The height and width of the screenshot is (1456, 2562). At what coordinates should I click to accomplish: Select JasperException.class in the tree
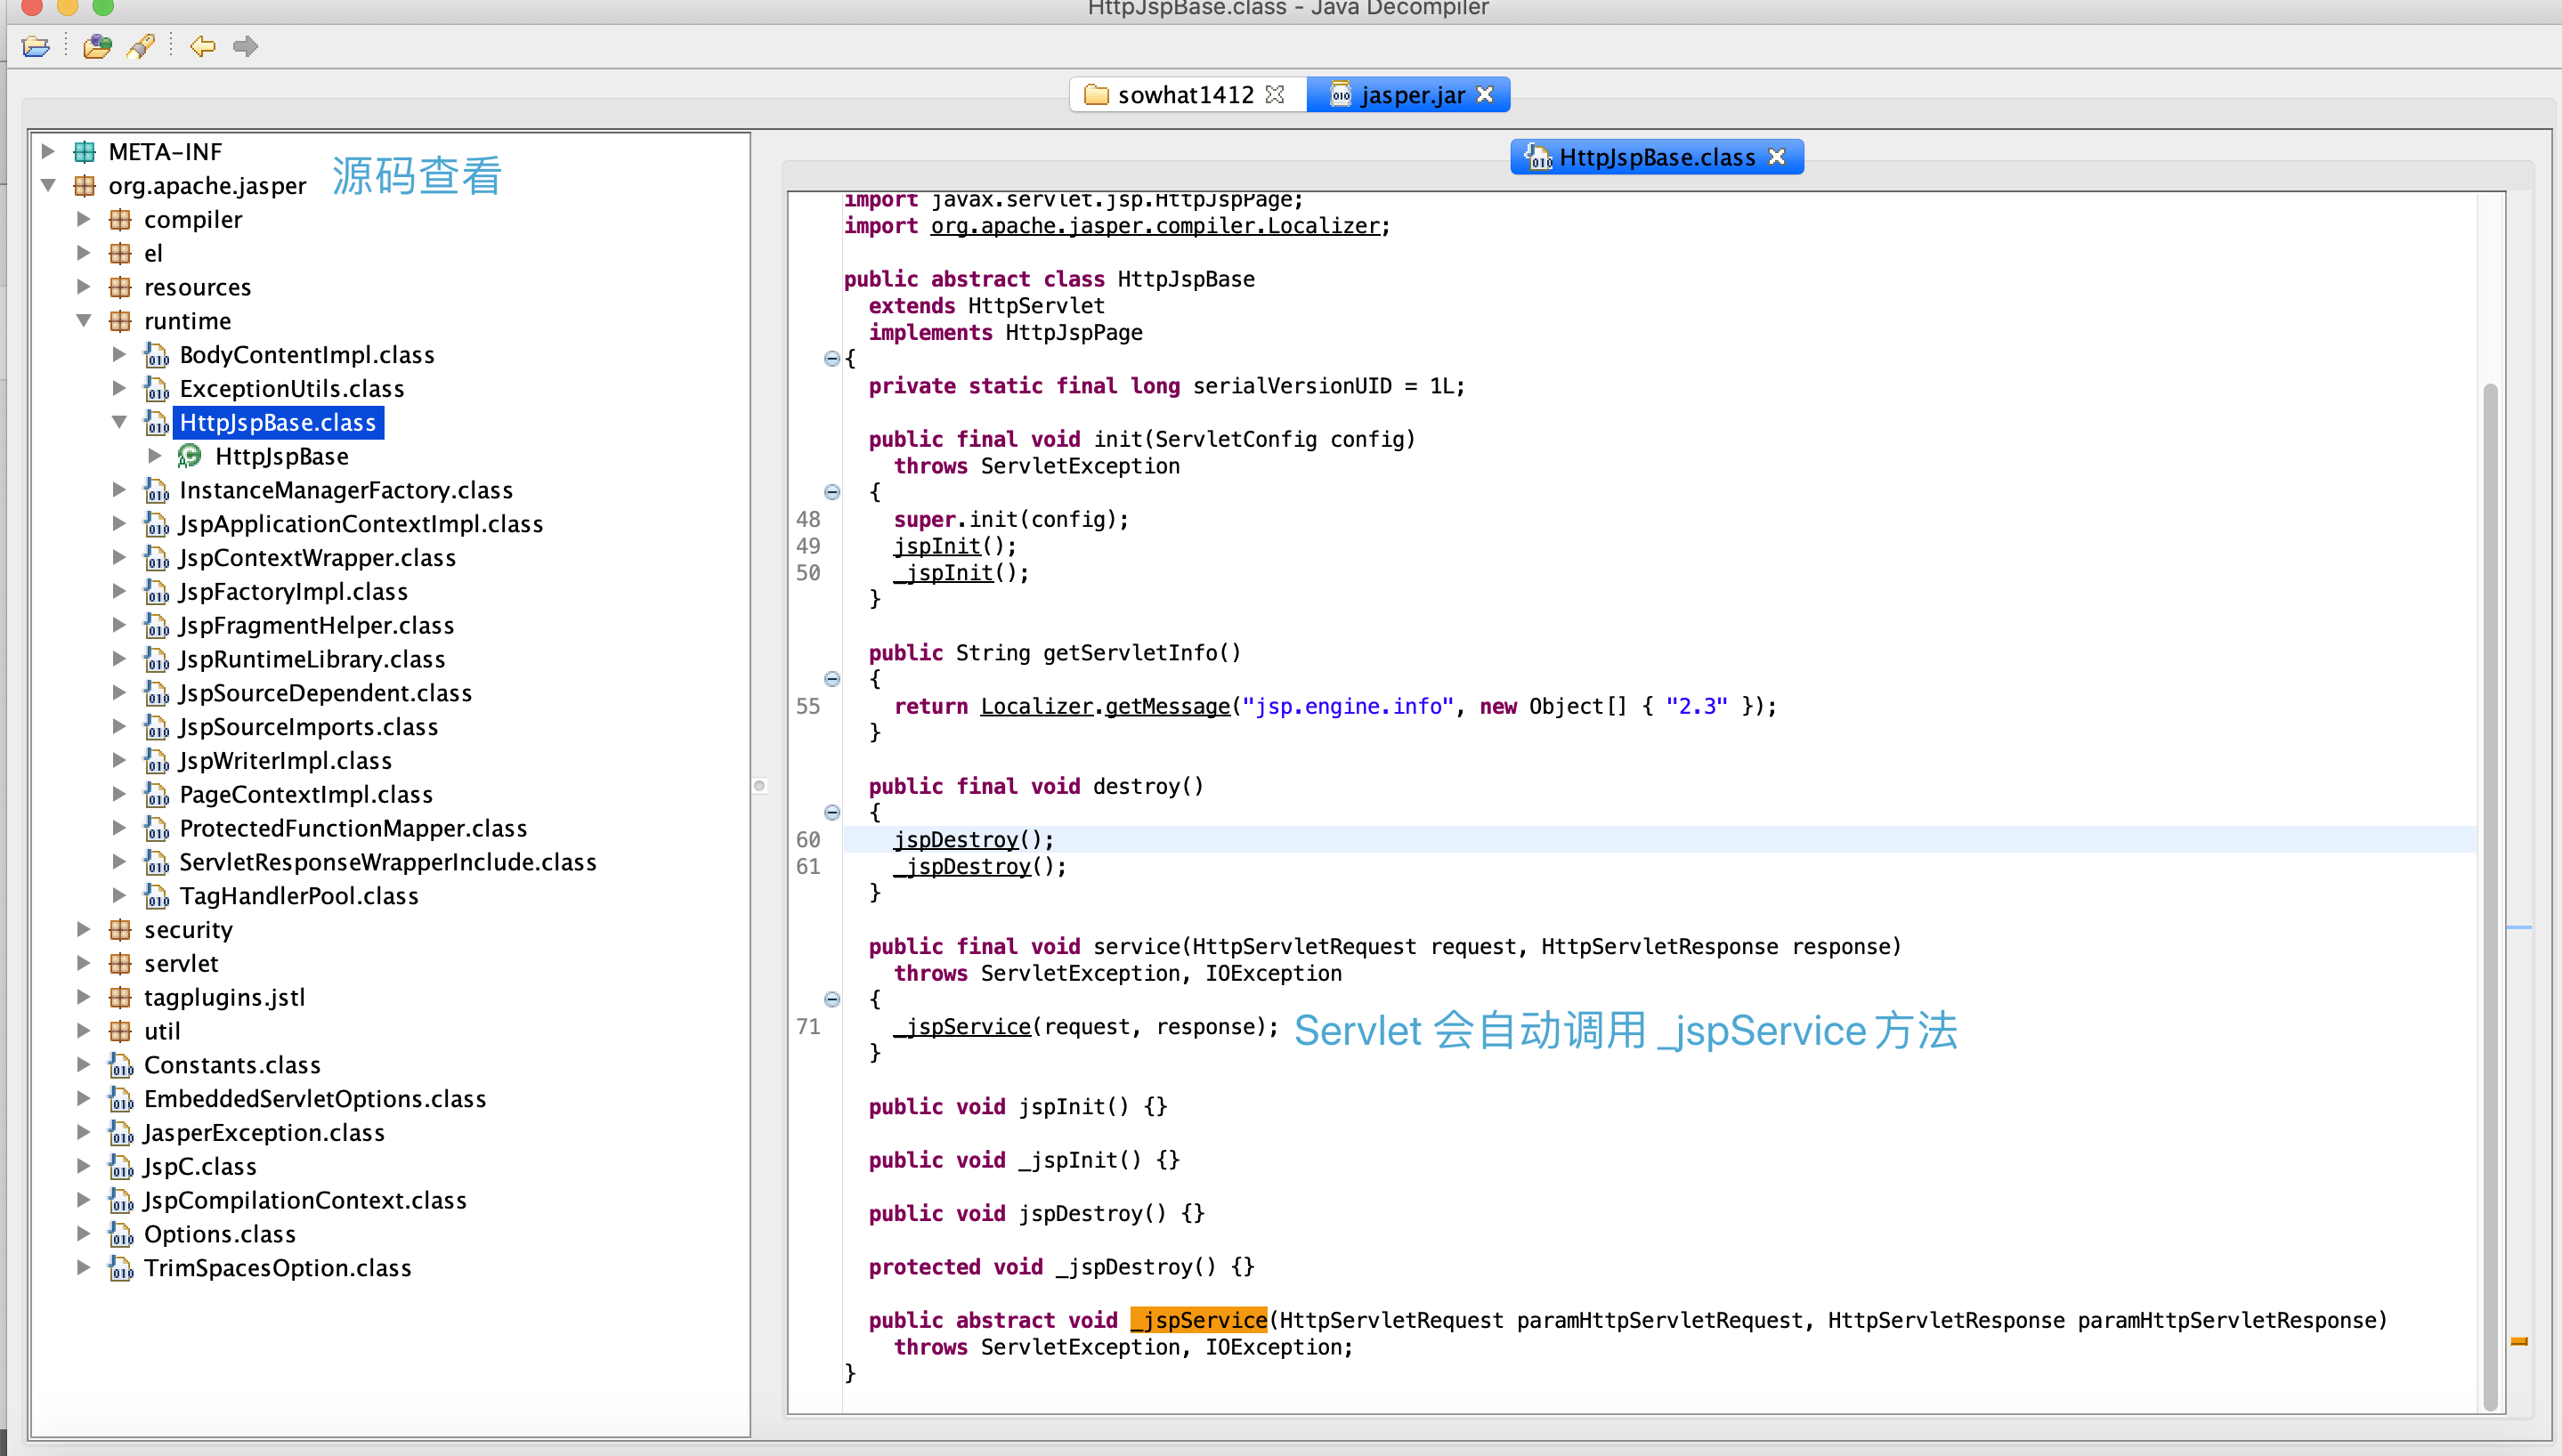264,1133
